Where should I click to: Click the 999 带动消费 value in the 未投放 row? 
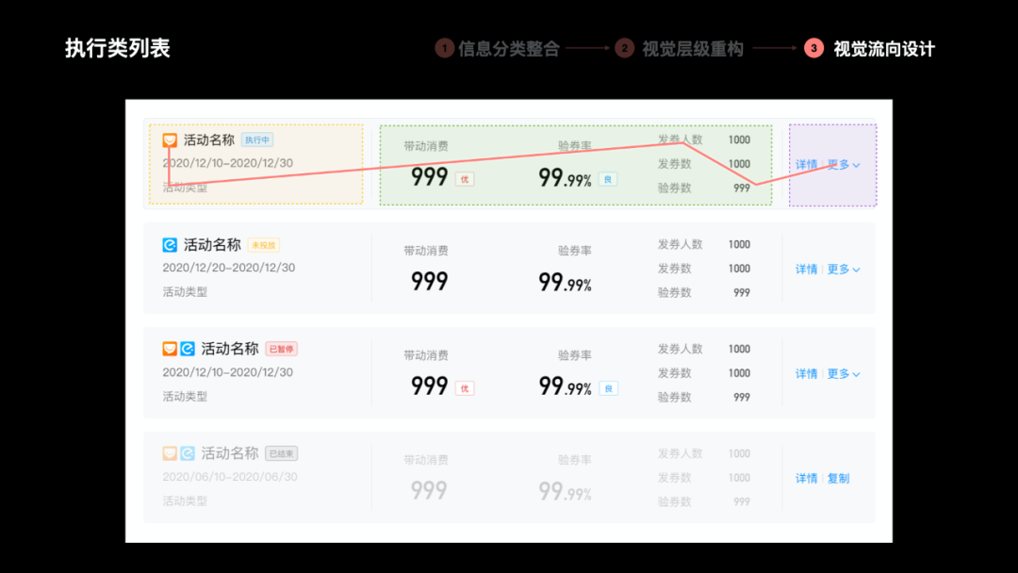[429, 282]
